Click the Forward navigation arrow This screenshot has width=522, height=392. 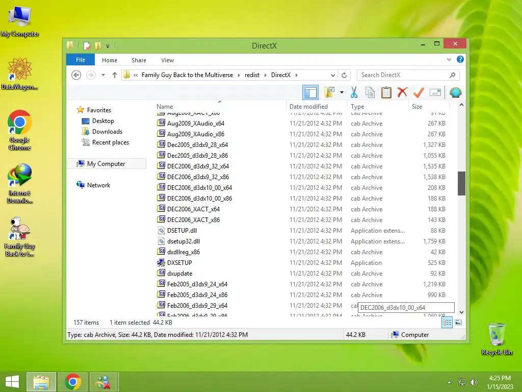tap(91, 75)
